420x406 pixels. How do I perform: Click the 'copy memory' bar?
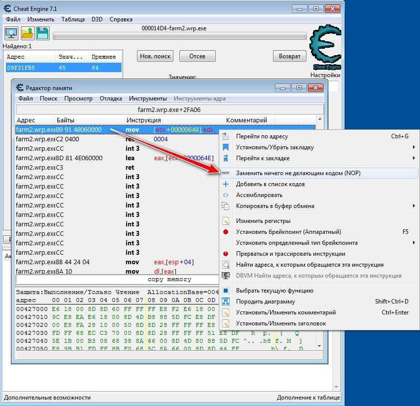click(169, 280)
